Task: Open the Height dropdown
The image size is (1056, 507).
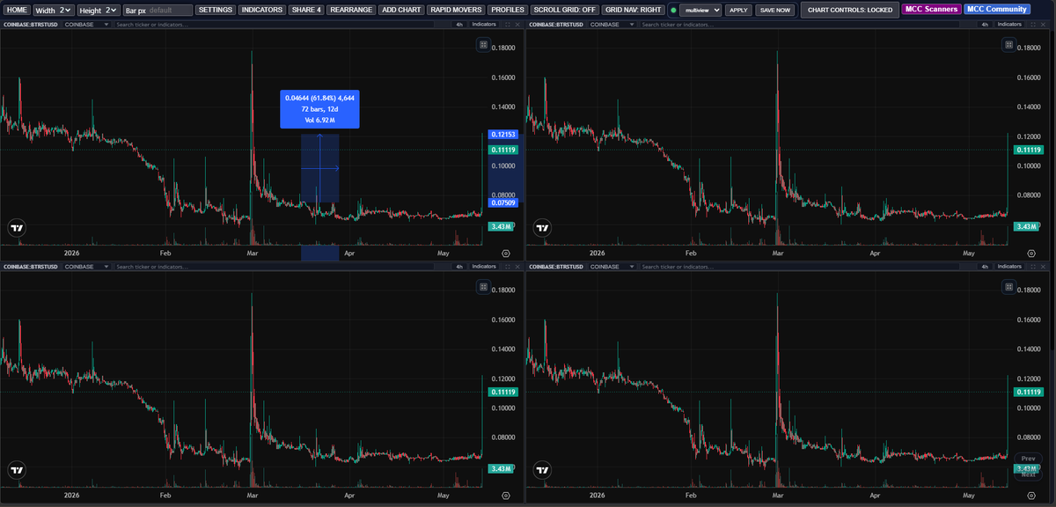Action: coord(99,10)
